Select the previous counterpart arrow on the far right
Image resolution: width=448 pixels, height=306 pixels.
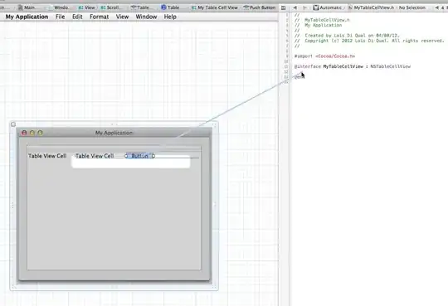[437, 7]
